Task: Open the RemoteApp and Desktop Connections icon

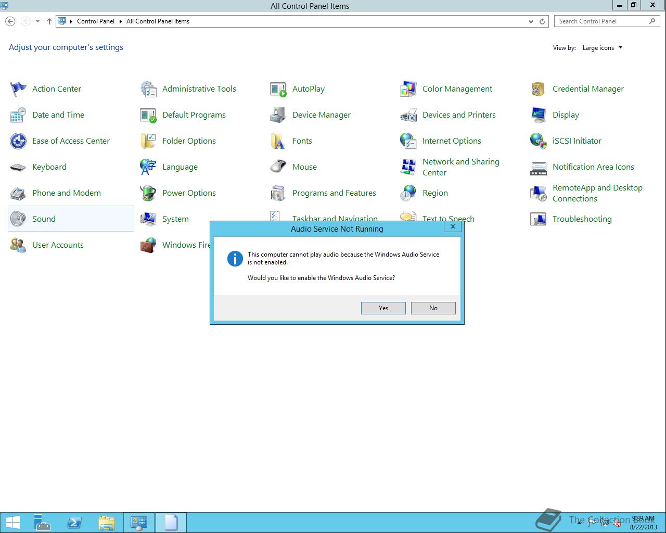Action: coord(539,193)
